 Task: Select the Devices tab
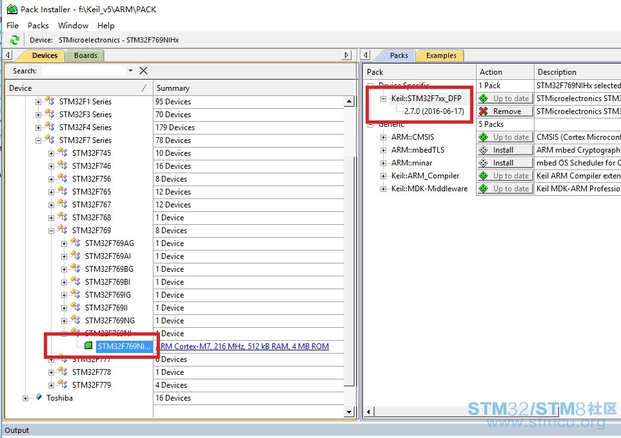point(44,55)
